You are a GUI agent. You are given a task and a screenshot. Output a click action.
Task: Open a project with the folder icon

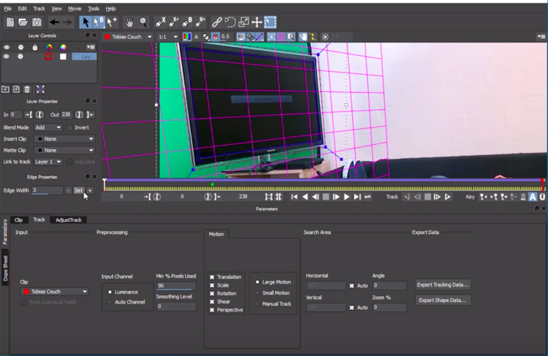(x=23, y=22)
